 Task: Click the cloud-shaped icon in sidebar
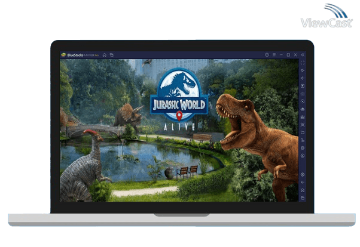[x=303, y=109]
